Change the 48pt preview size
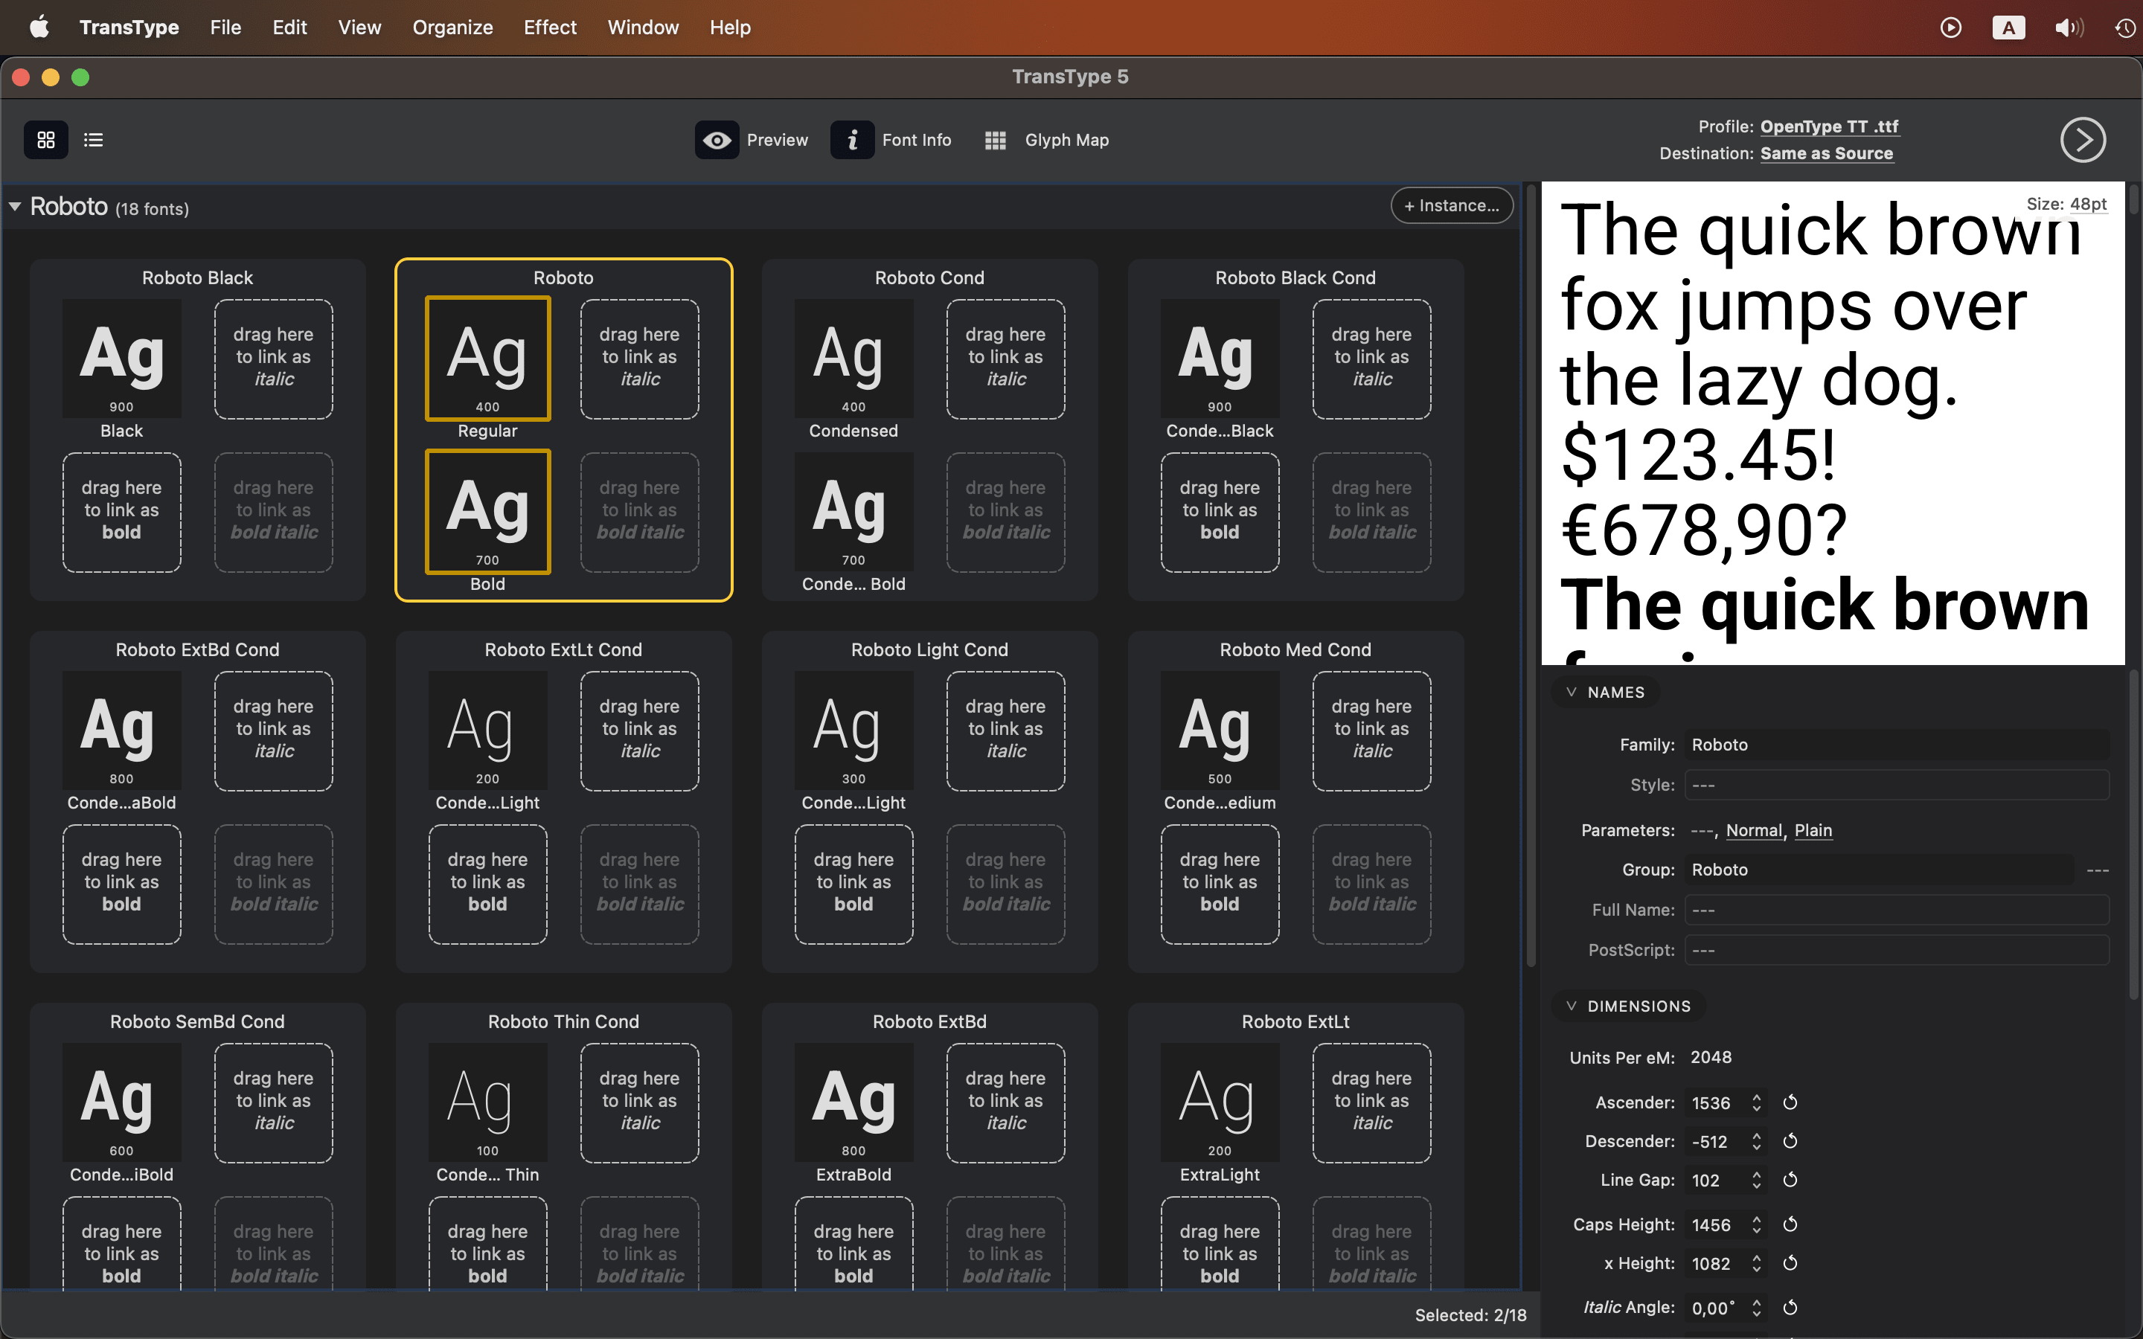 tap(2088, 204)
